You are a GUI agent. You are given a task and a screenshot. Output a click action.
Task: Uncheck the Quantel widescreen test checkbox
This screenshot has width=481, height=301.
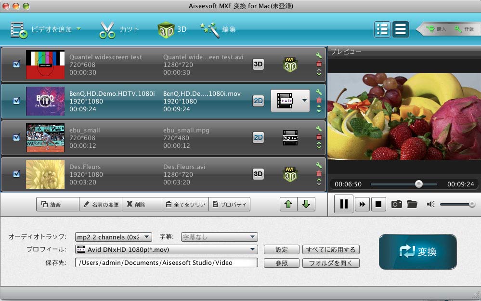pos(16,64)
